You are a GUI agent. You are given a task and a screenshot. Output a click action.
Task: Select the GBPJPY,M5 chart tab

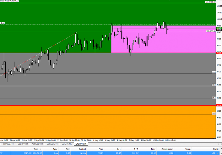coord(67,144)
